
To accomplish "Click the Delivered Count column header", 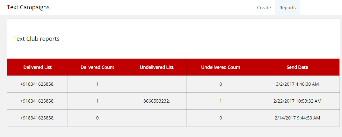I will point(97,67).
